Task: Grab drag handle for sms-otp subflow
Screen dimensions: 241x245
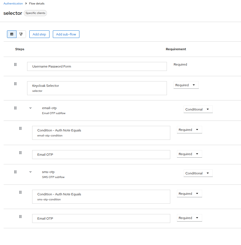Action: (15, 172)
